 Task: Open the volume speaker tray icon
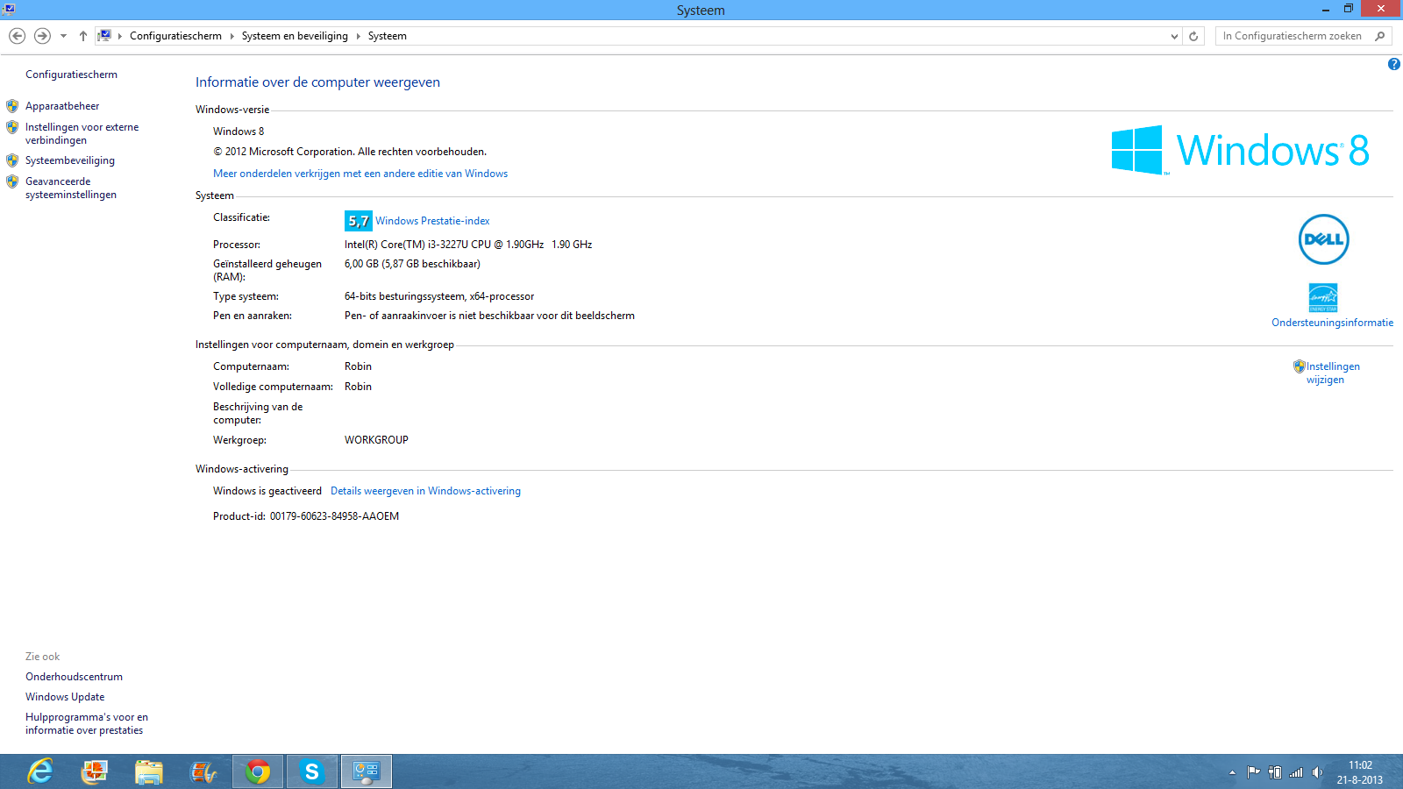click(x=1317, y=772)
